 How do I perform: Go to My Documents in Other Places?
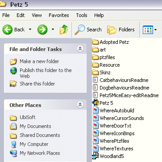pos(35,126)
